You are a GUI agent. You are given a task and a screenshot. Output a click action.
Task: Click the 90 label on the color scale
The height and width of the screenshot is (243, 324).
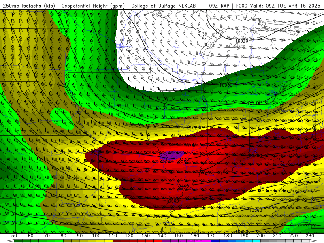point(80,236)
